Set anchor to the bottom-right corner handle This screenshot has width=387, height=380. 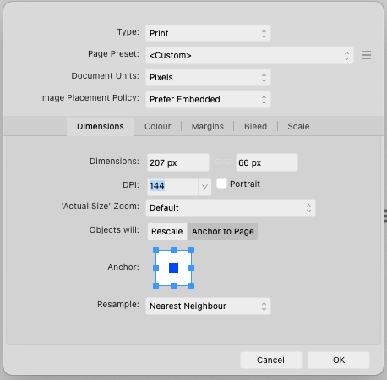click(192, 286)
